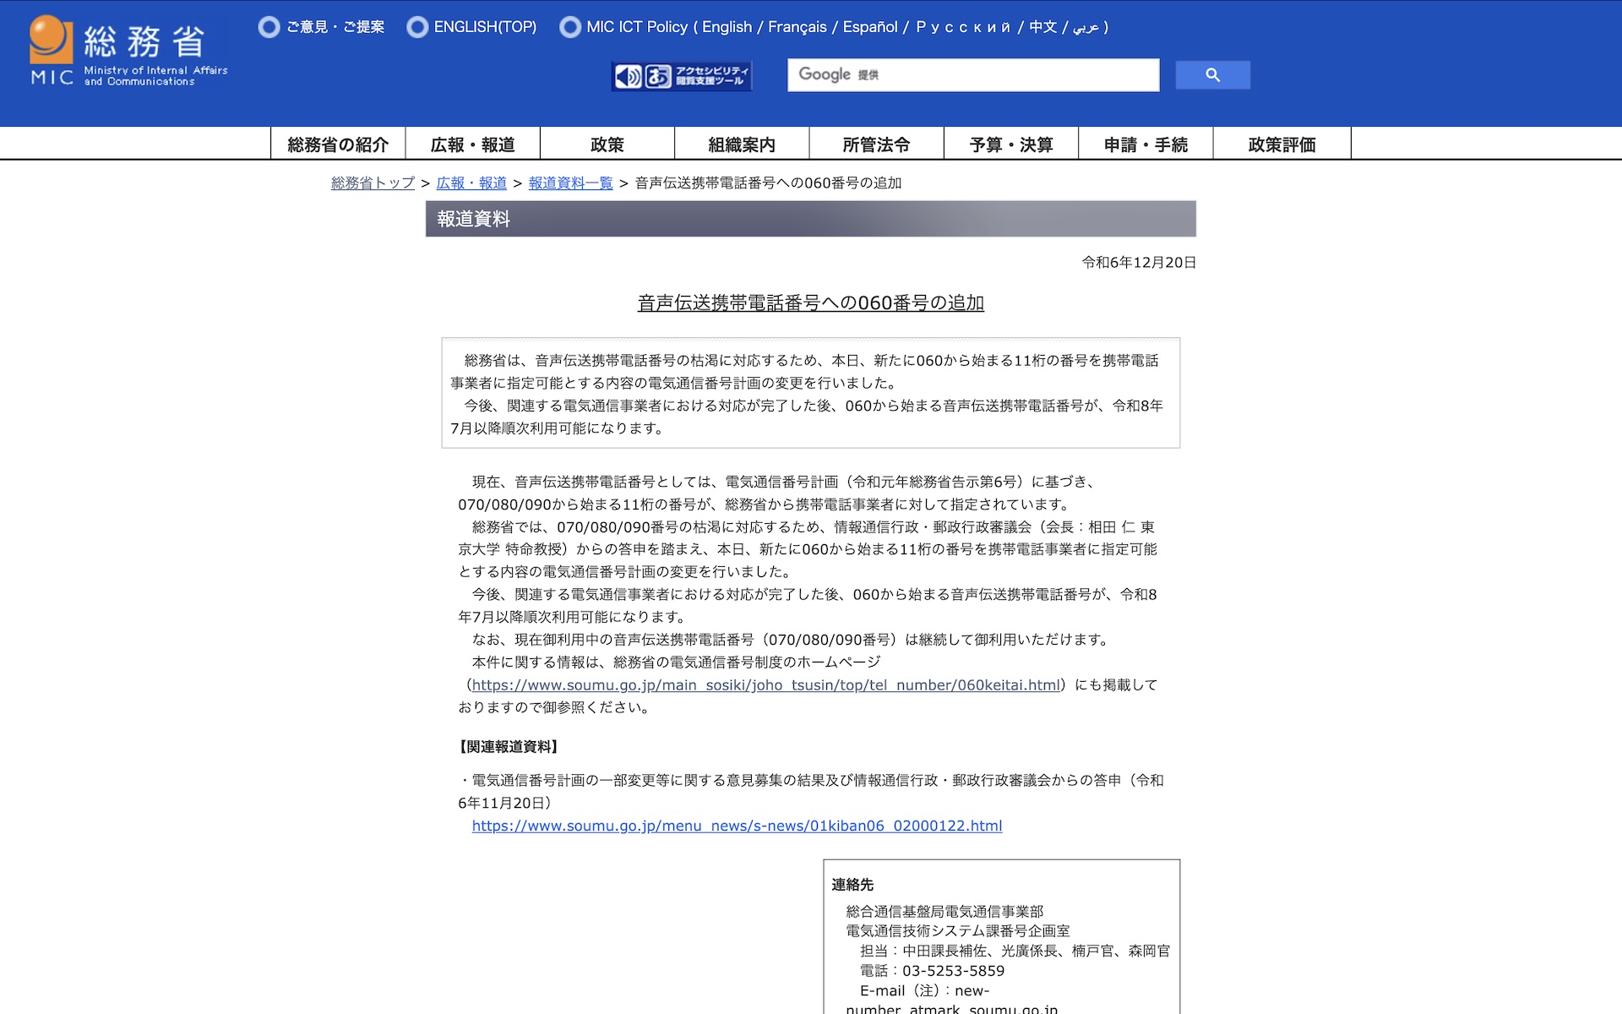Open the 広報・報道 navigation menu
The width and height of the screenshot is (1622, 1014).
tap(472, 144)
